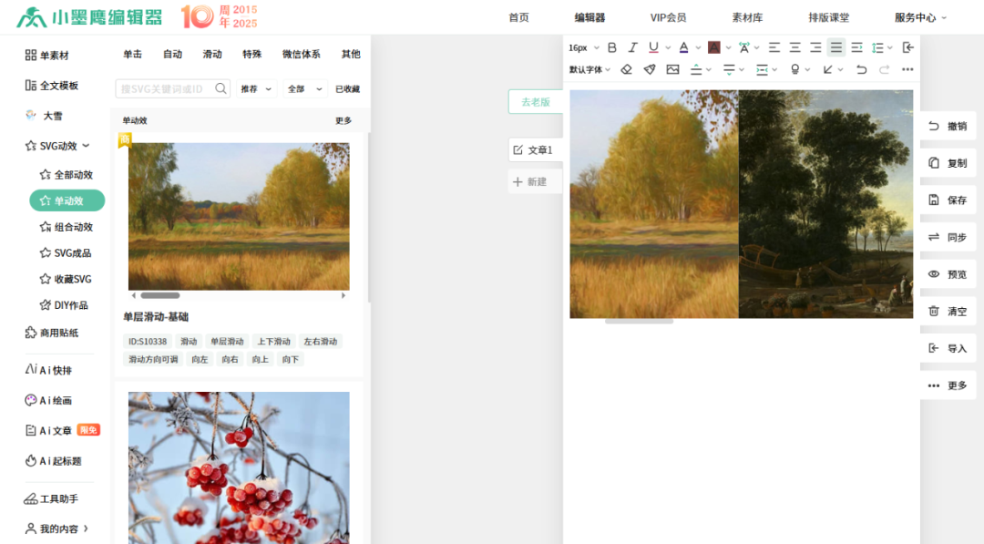Click 保存 in the right panel
Screen dimensions: 984x544
pyautogui.click(x=948, y=200)
